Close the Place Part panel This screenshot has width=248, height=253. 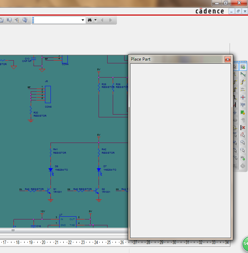pos(228,59)
